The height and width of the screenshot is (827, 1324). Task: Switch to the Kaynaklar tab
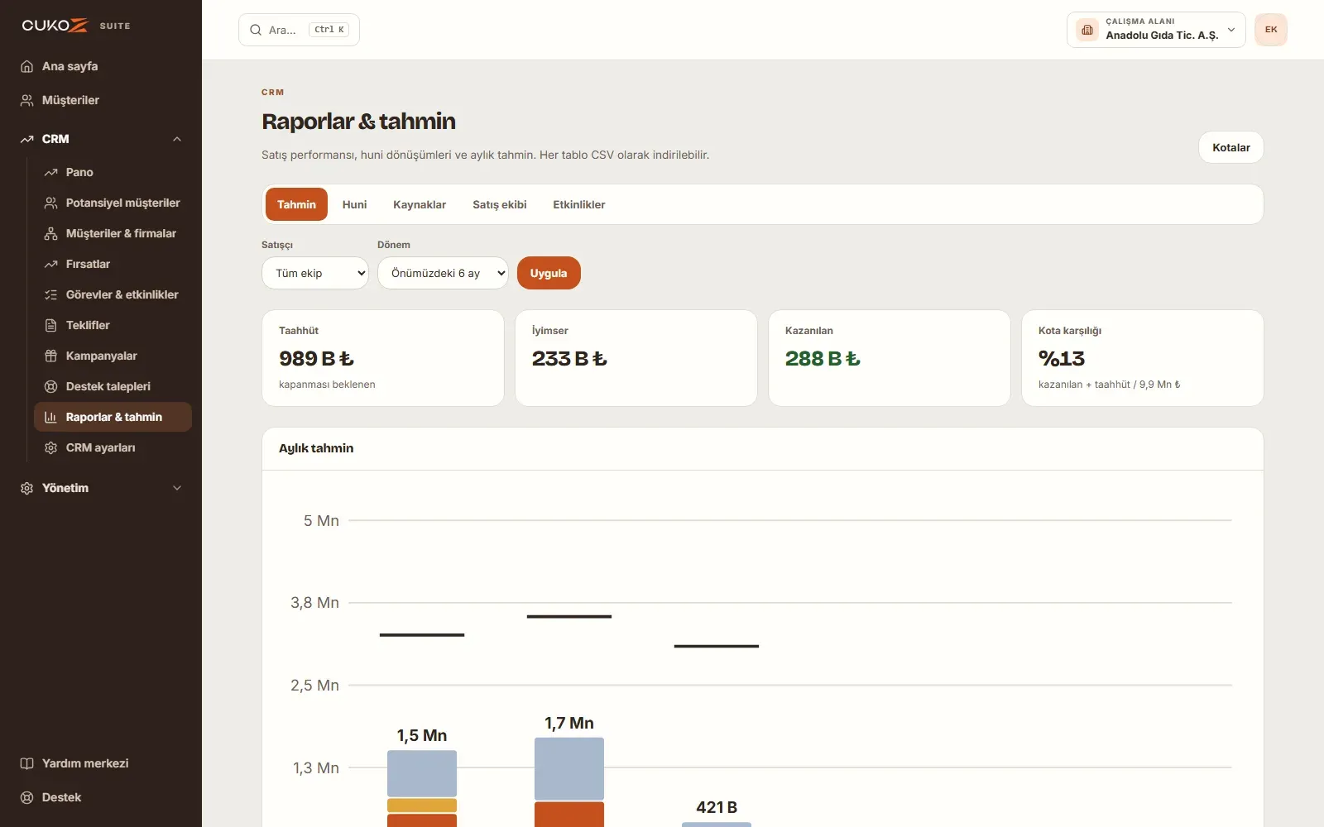(x=420, y=204)
